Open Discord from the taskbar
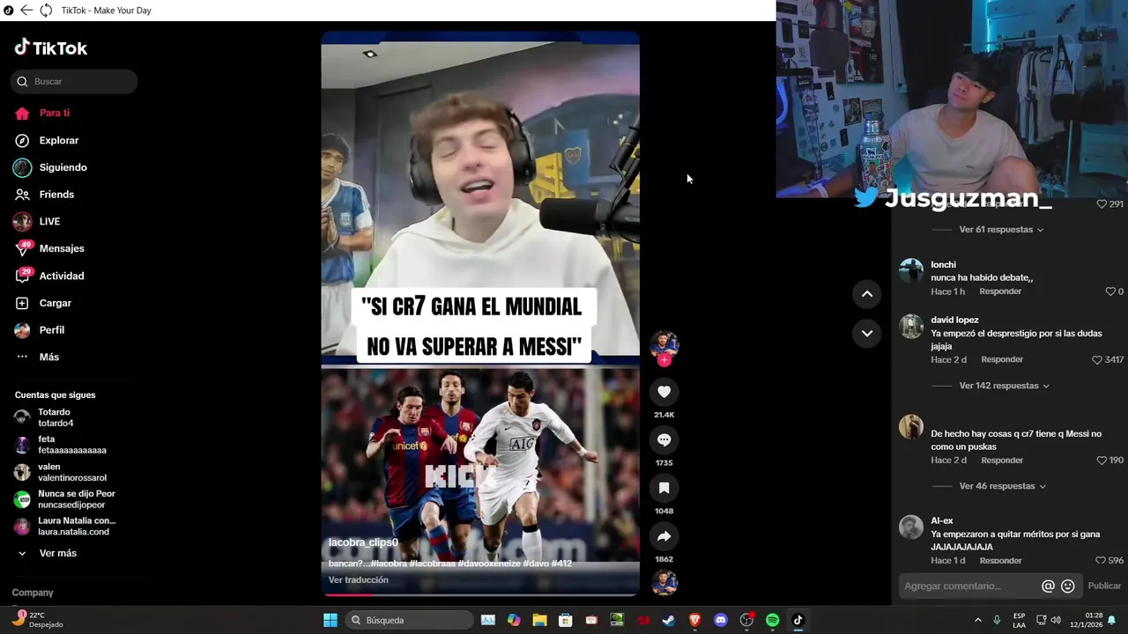1128x634 pixels. pos(721,620)
